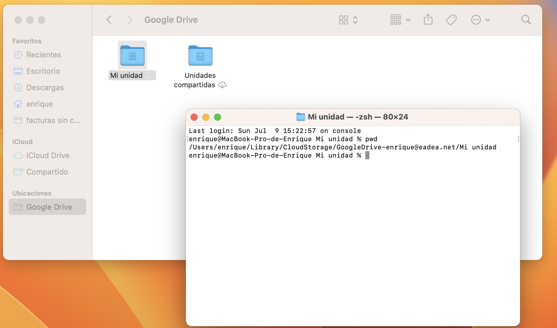Select iCloud Drive in sidebar

pos(47,156)
